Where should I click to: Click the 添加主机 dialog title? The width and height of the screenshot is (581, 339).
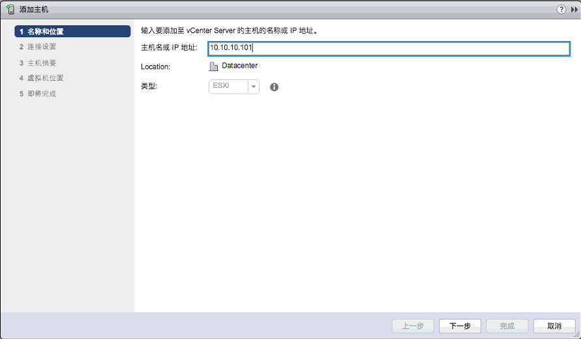34,10
